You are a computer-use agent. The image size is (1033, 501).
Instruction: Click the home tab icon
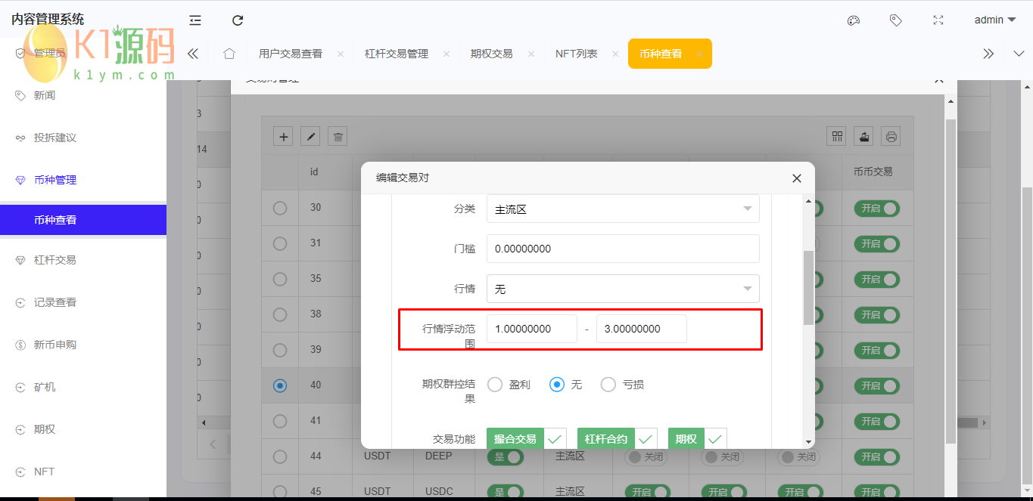pos(229,54)
